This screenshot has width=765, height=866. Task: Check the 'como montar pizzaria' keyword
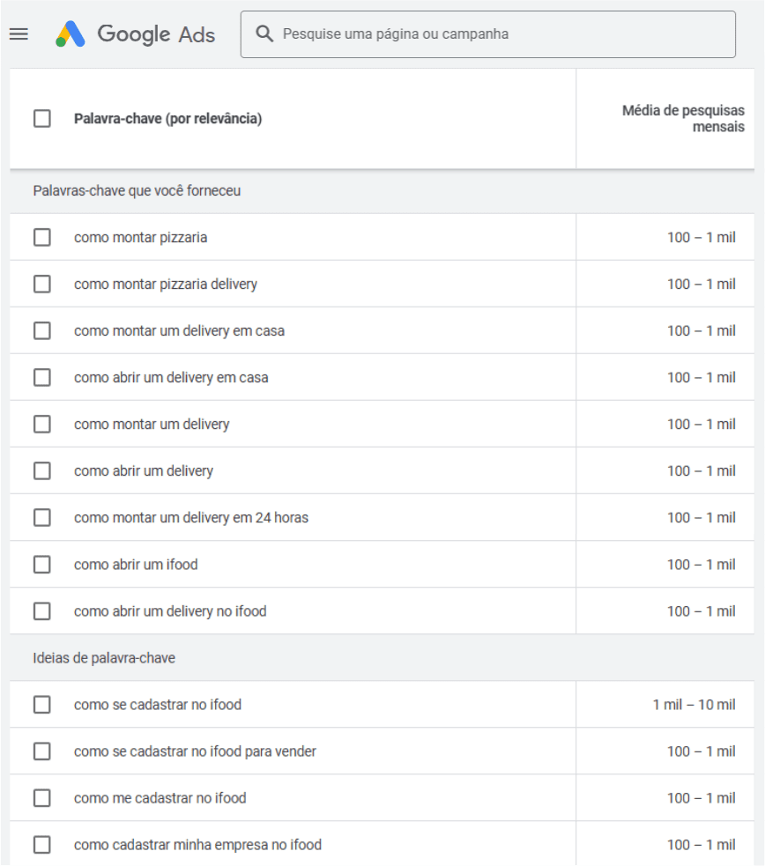[x=42, y=237]
